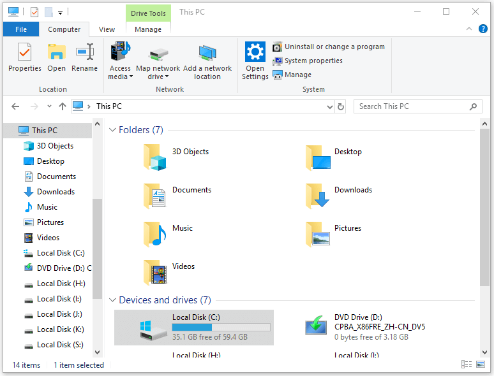Switch to the Computer ribbon tab
The height and width of the screenshot is (376, 494).
pos(64,29)
